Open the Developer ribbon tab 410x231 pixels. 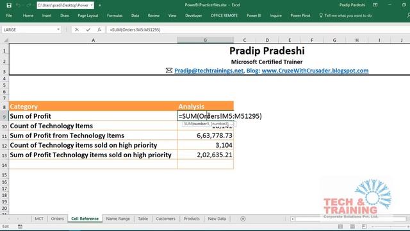[x=193, y=15]
